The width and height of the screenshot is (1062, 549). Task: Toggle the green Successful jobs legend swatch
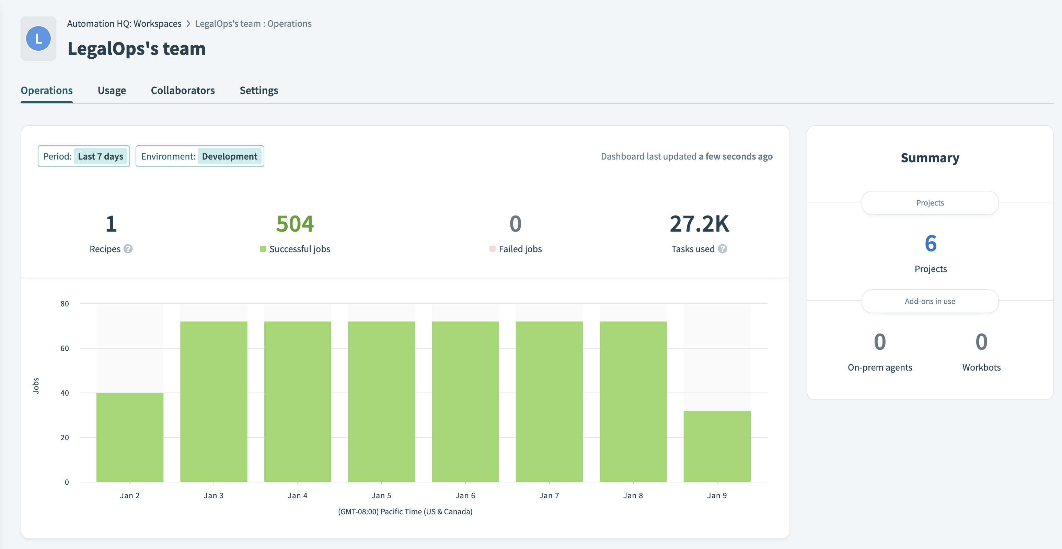263,249
